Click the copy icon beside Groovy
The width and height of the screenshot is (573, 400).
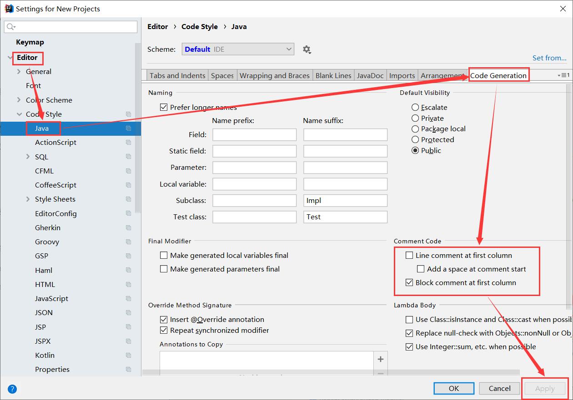point(129,242)
